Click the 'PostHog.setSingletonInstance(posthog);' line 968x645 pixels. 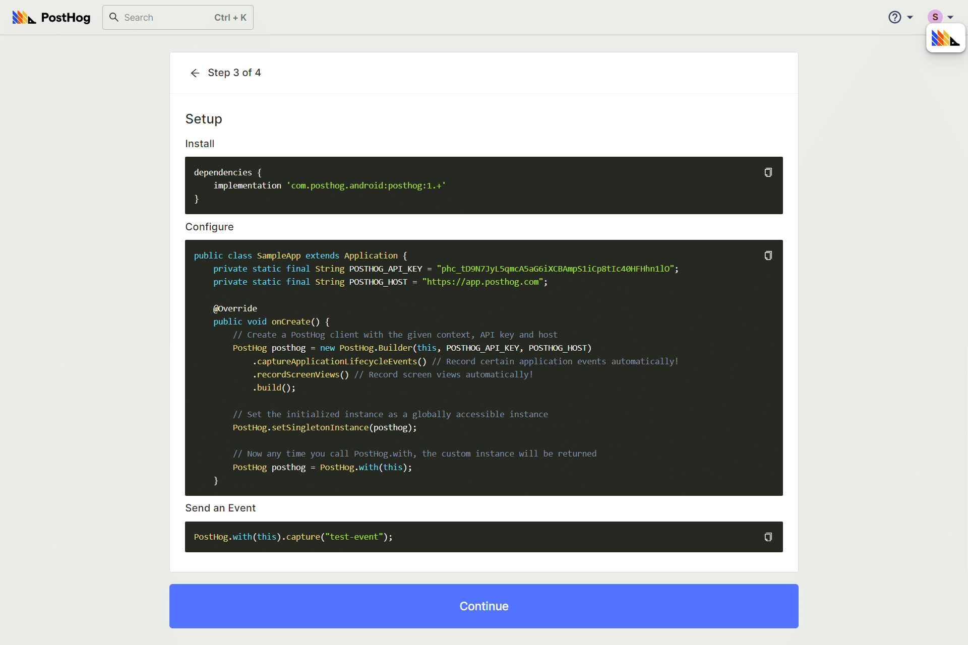click(325, 427)
